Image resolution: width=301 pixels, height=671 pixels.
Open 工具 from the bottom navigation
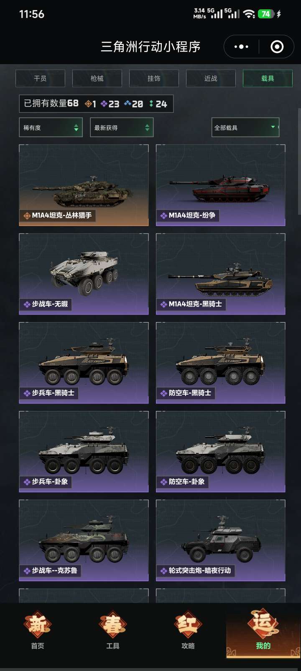tap(113, 631)
